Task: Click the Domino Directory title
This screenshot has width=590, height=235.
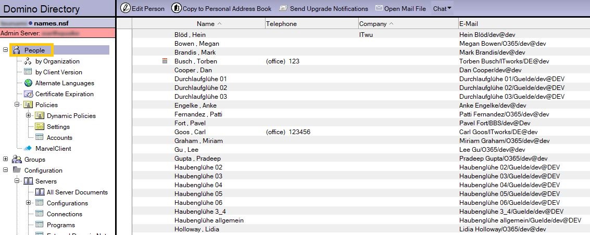Action: tap(41, 9)
